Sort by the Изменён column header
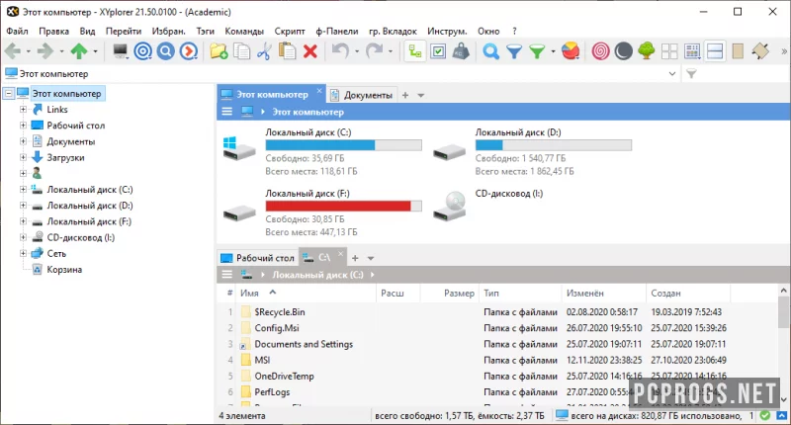 [604, 293]
